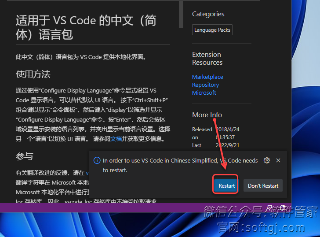Click the 参与 heading
320x237 pixels.
click(25, 156)
